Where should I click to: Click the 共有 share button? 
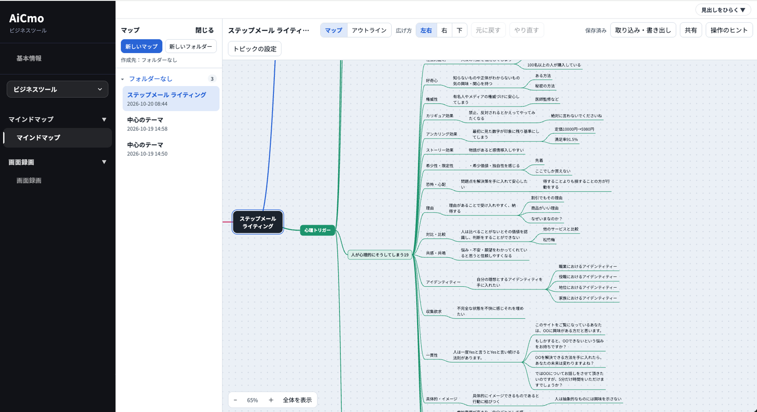pyautogui.click(x=691, y=30)
